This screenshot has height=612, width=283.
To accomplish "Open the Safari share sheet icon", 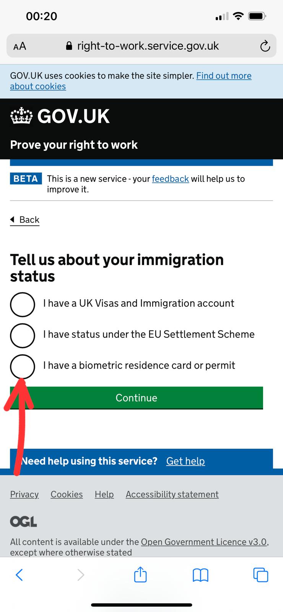I will coord(140,575).
